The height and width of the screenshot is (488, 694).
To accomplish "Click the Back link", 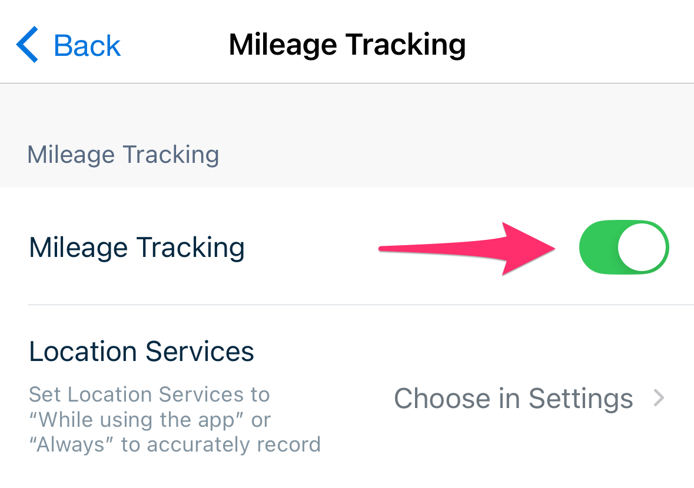I will (x=87, y=44).
